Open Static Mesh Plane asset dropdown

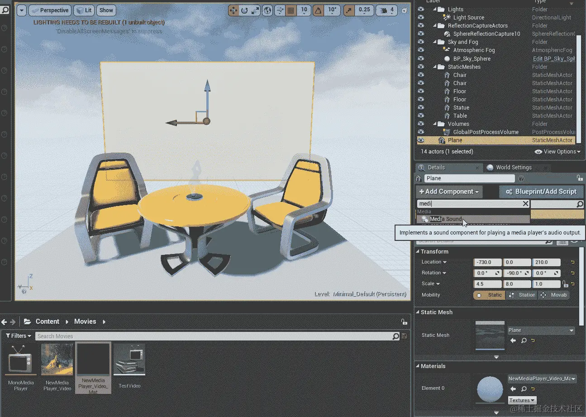(541, 331)
